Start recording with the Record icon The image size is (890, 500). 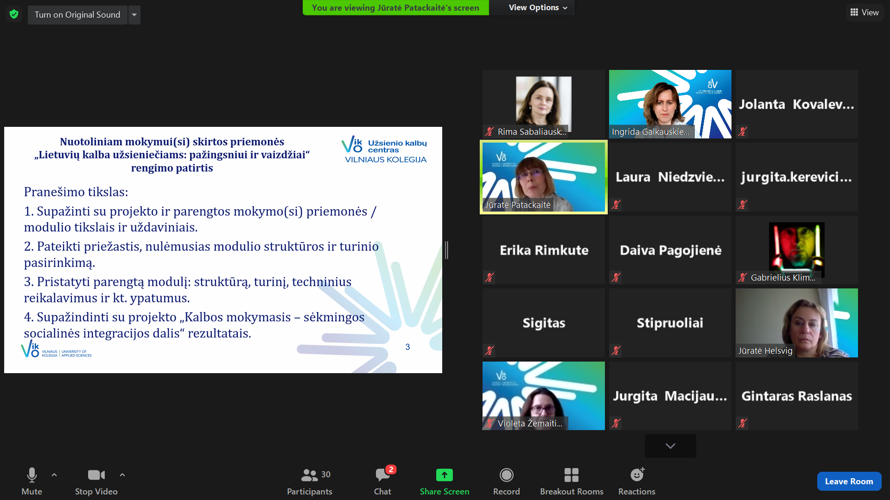506,475
